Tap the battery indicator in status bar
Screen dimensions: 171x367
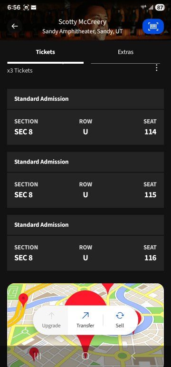(160, 8)
